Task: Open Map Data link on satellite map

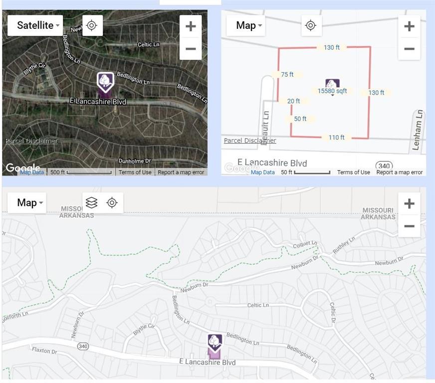Action: pyautogui.click(x=32, y=172)
